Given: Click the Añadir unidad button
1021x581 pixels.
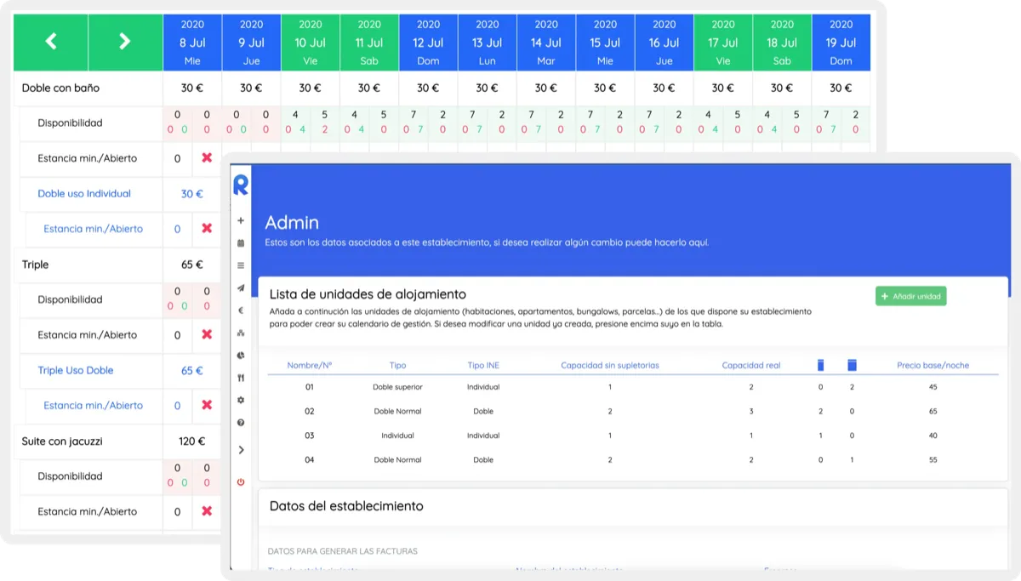Looking at the screenshot, I should click(x=910, y=296).
